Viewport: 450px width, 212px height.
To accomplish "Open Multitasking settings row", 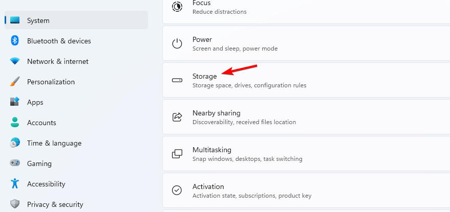I will pos(306,154).
